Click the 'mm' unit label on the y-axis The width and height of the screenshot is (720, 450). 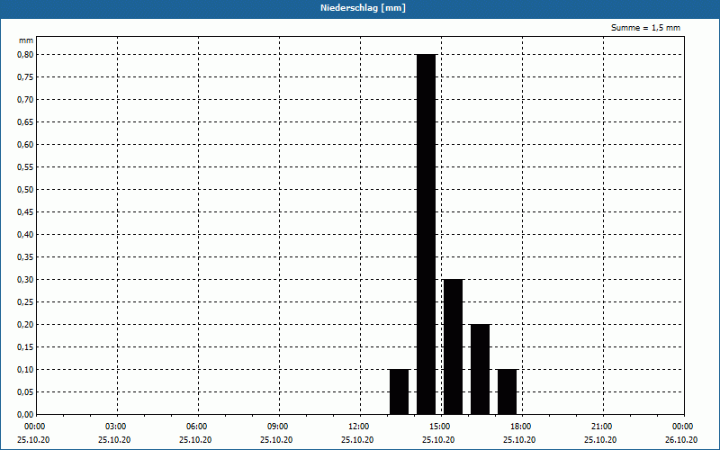coord(26,40)
